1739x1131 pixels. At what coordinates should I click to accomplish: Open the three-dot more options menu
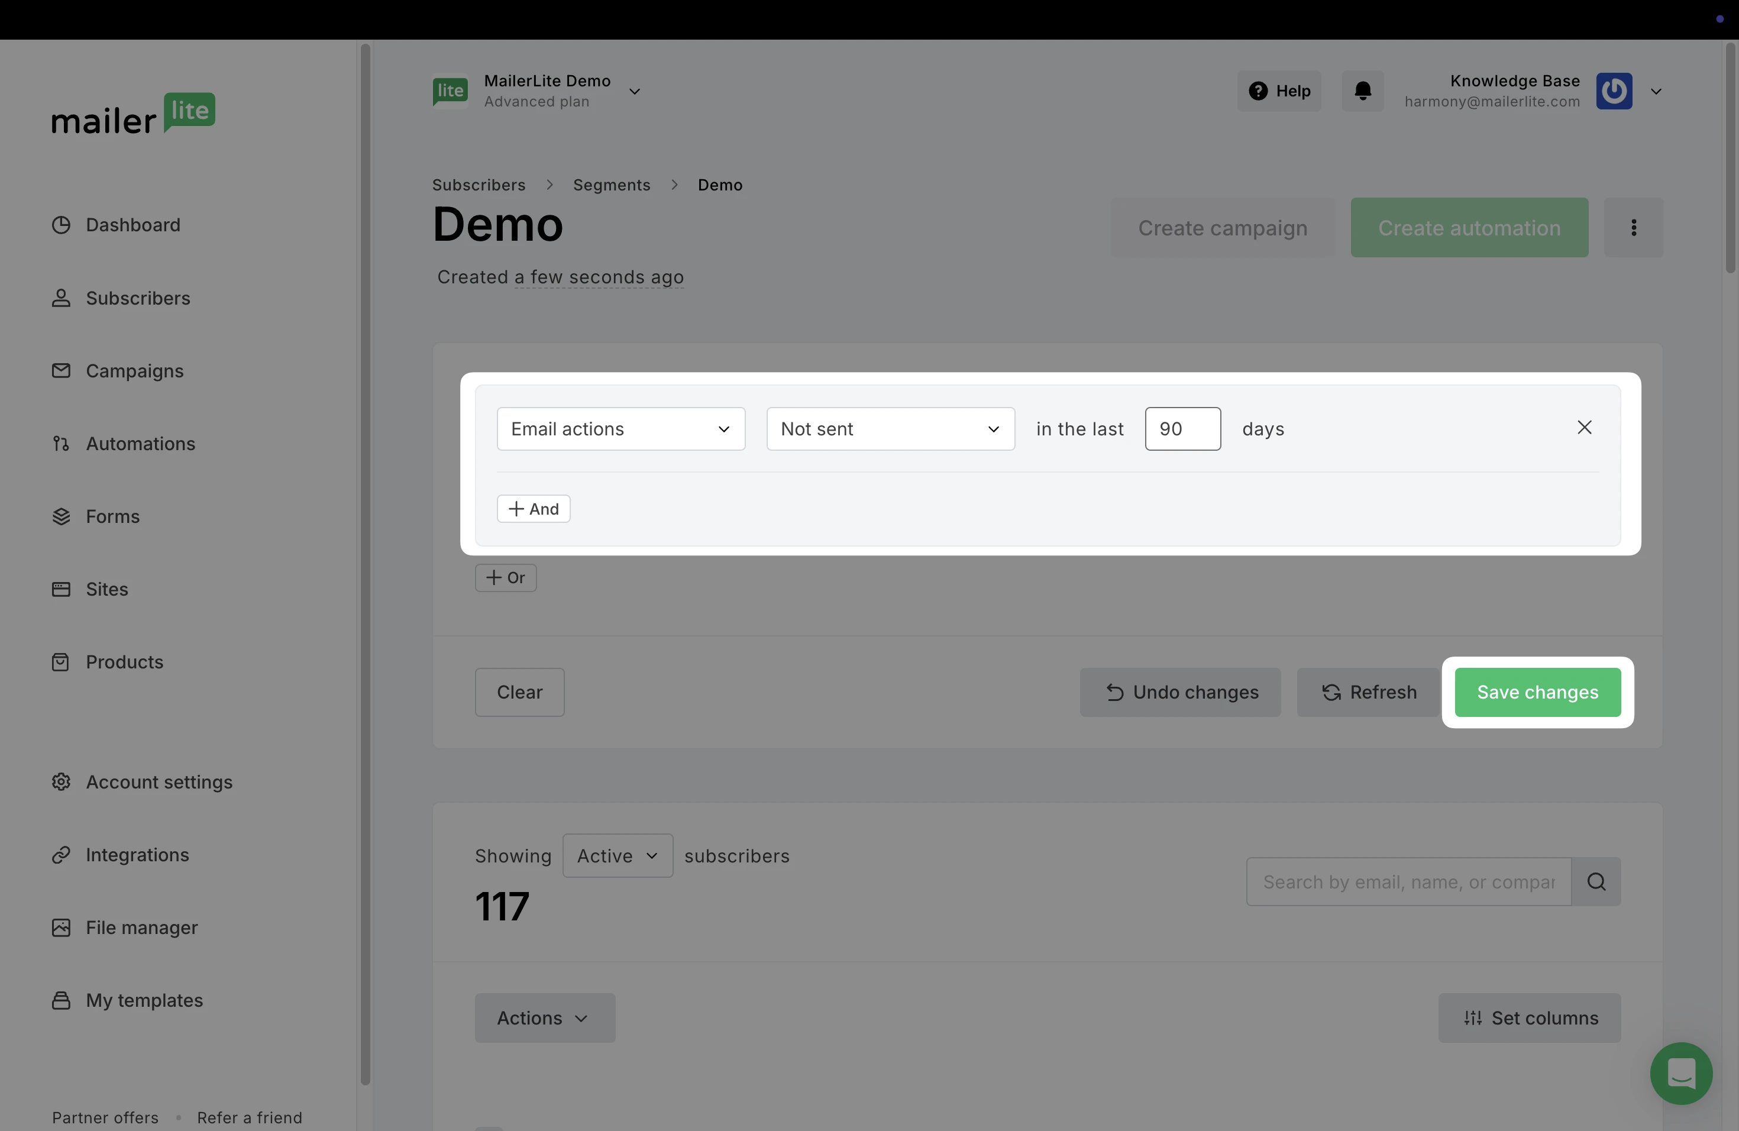tap(1633, 227)
